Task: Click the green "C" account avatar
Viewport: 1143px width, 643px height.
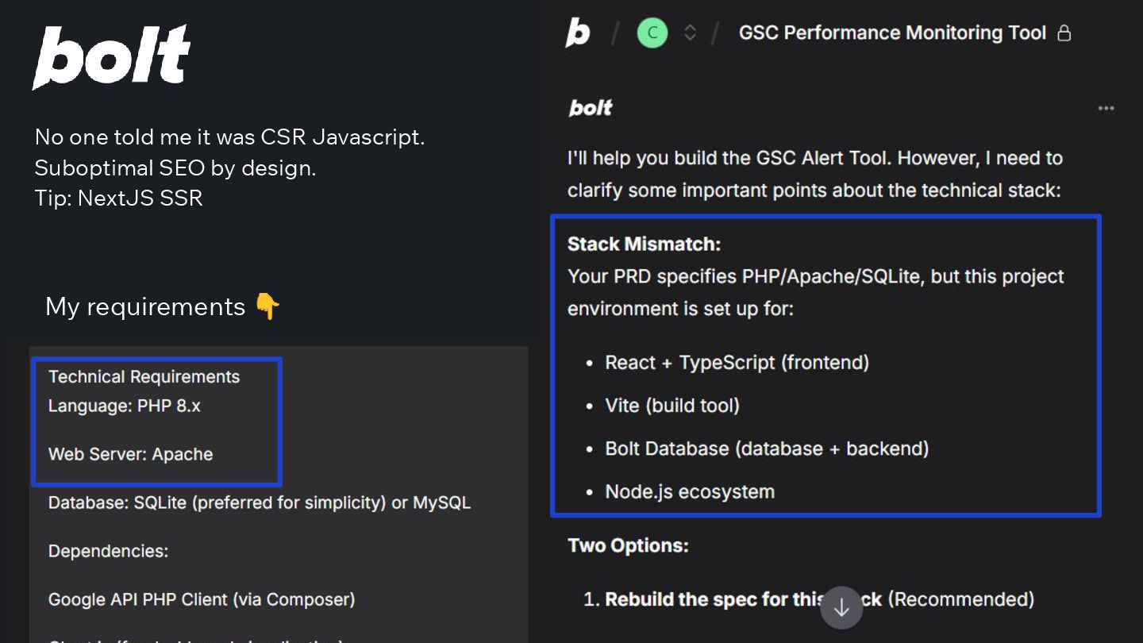Action: 652,33
